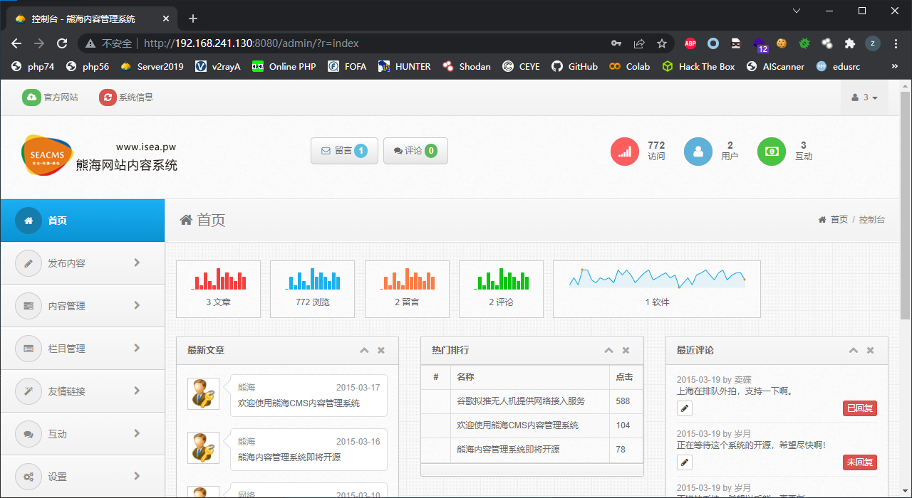Close the 热门排行 panel
The image size is (912, 498).
pos(626,350)
